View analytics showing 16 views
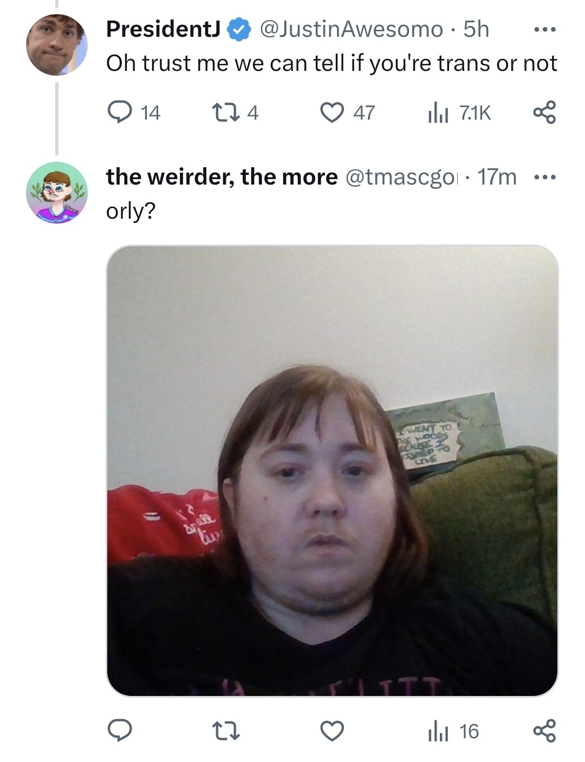This screenshot has width=585, height=762. pos(453,731)
